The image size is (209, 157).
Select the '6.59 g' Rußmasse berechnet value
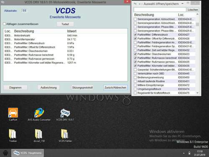[71, 55]
